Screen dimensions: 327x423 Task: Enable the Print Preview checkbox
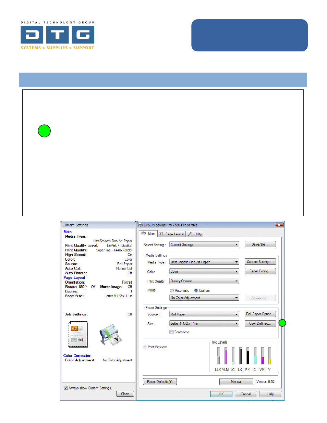point(145,347)
